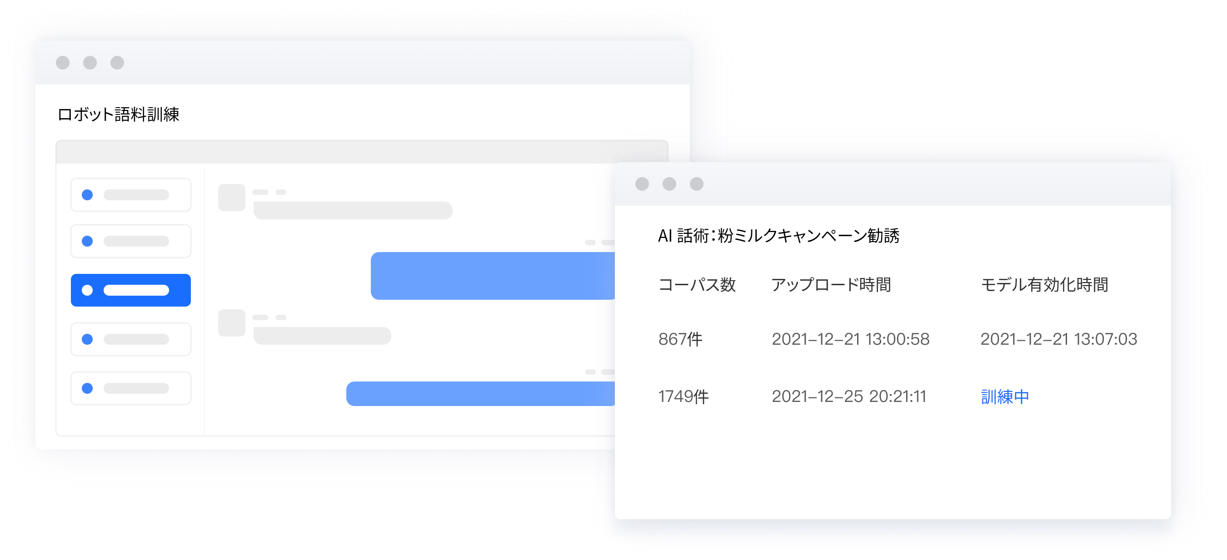Click the アップロード時間 column header
The width and height of the screenshot is (1227, 560).
pos(831,285)
